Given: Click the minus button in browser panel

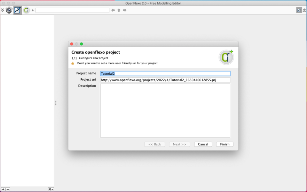Looking at the screenshot, I should click(8, 189).
